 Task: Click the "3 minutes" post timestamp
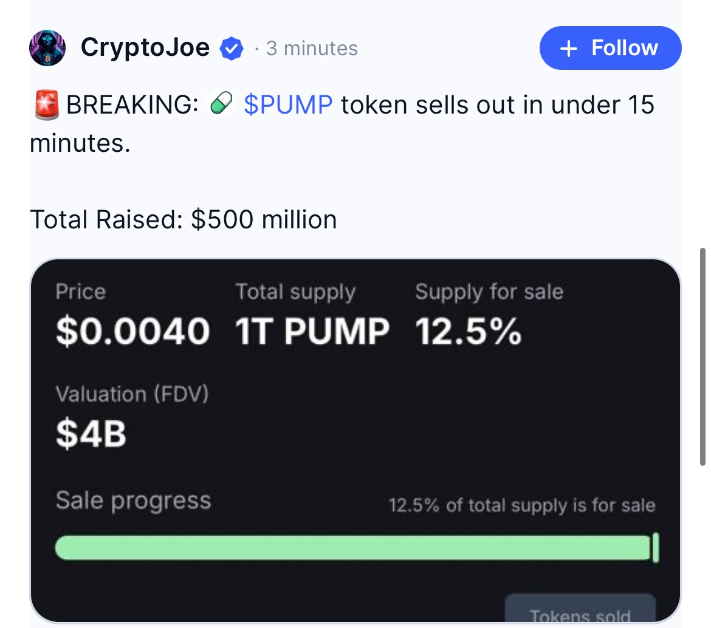311,49
